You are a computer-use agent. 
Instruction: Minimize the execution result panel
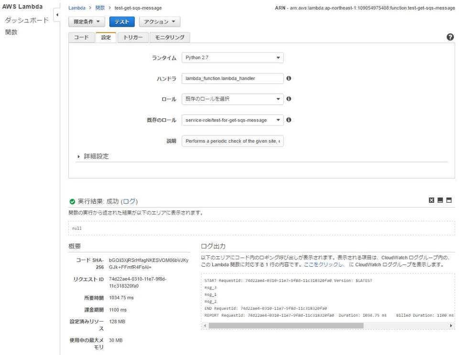[440, 200]
